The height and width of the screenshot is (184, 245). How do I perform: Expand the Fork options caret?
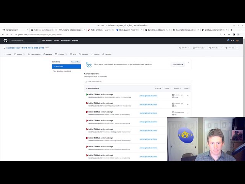[221, 48]
